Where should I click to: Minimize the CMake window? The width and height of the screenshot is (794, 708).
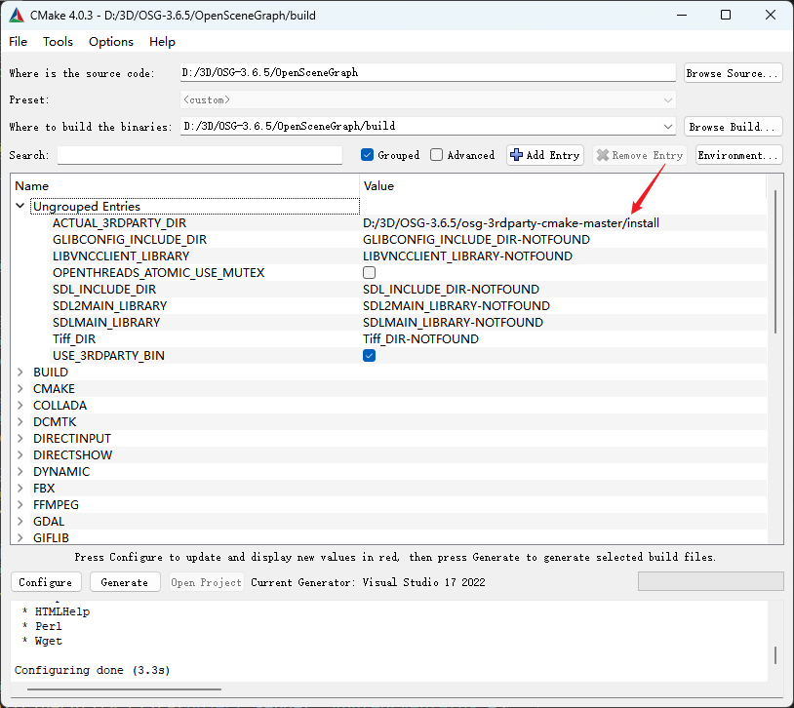pos(682,15)
